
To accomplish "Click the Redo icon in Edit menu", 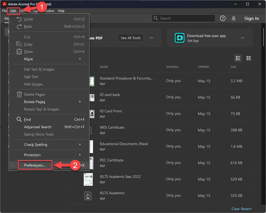I will tap(18, 26).
